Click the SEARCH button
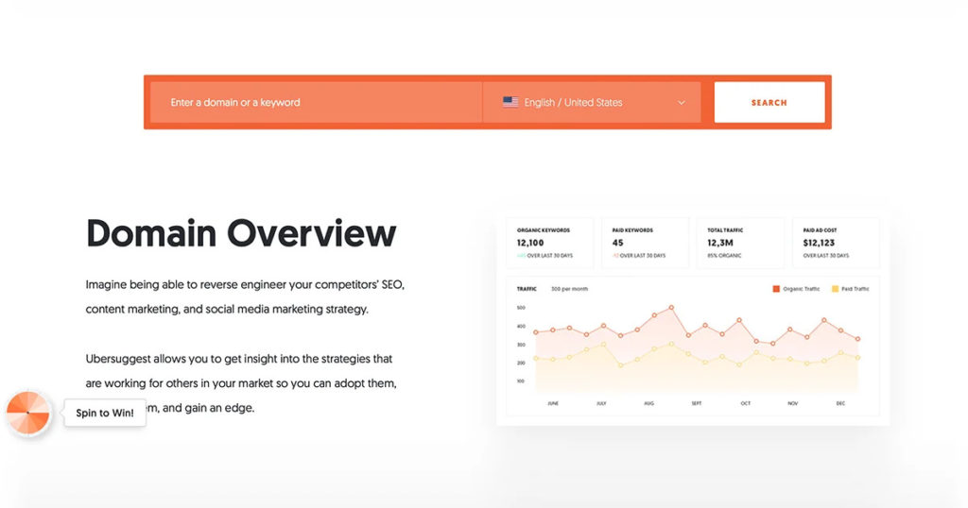Viewport: 968px width, 508px height. [x=769, y=102]
